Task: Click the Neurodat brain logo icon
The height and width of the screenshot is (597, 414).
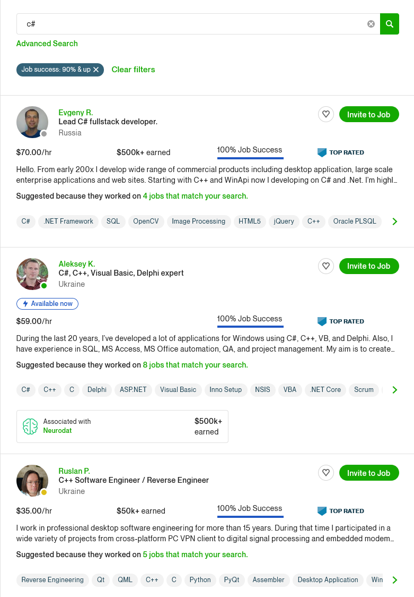Action: 31,426
